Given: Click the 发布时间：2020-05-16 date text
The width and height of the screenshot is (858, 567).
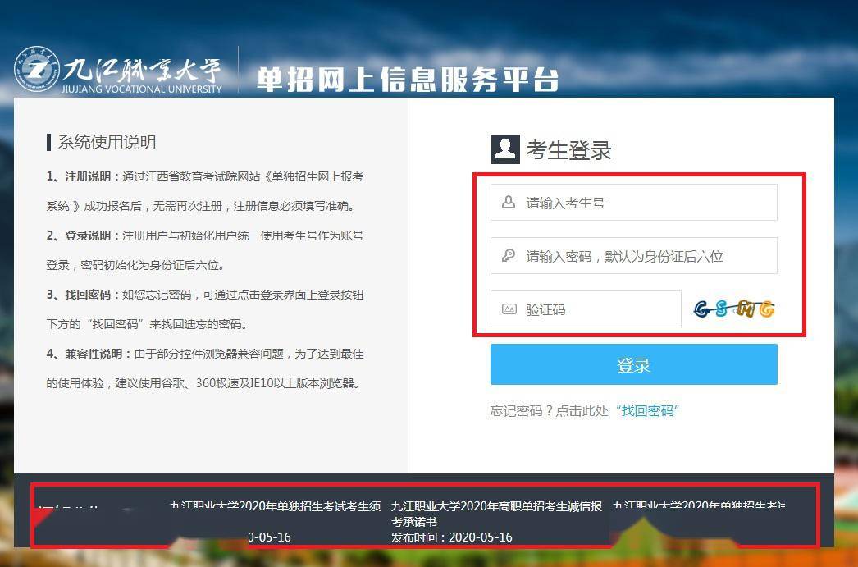Looking at the screenshot, I should [x=451, y=537].
